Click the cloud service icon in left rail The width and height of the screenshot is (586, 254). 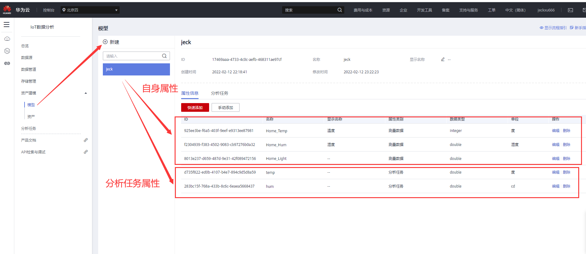tap(7, 39)
